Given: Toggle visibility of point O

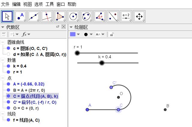Looking at the screenshot, I should [x=8, y=108].
